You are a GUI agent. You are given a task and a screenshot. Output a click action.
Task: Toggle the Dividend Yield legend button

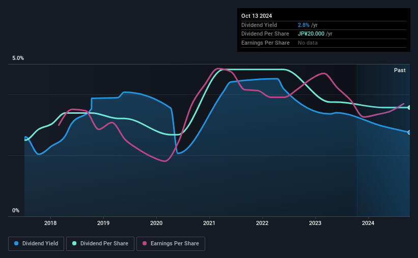click(36, 244)
